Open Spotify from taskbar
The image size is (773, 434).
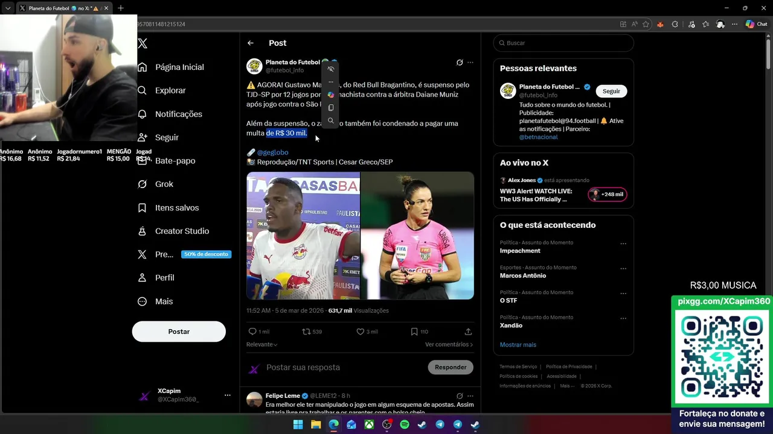[x=405, y=424]
